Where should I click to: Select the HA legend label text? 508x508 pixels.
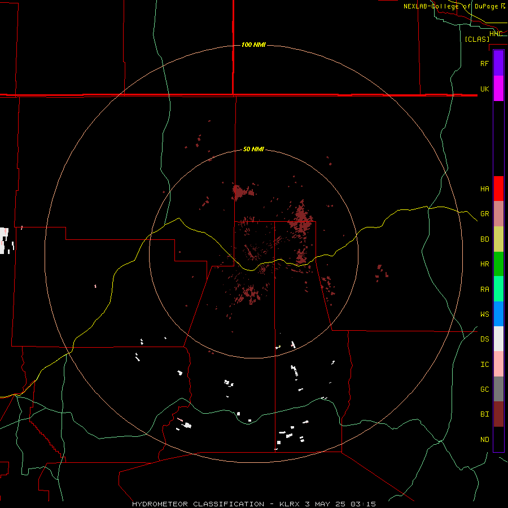[x=484, y=189]
